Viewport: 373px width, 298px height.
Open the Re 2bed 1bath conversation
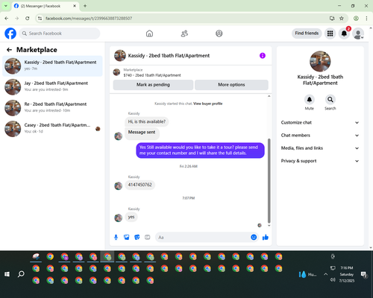point(52,108)
